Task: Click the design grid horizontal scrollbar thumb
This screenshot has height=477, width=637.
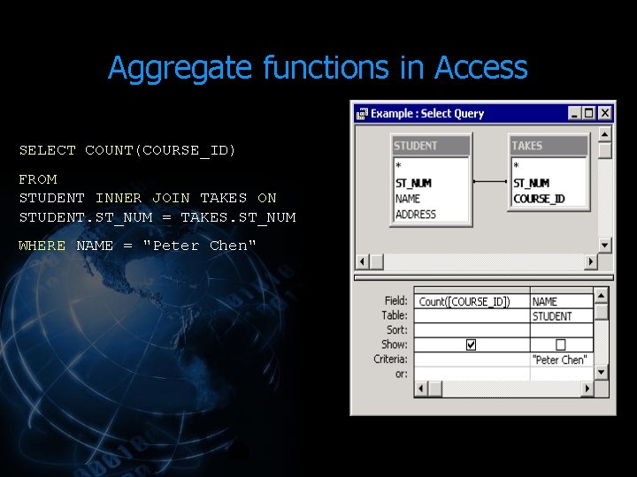Action: tap(435, 389)
